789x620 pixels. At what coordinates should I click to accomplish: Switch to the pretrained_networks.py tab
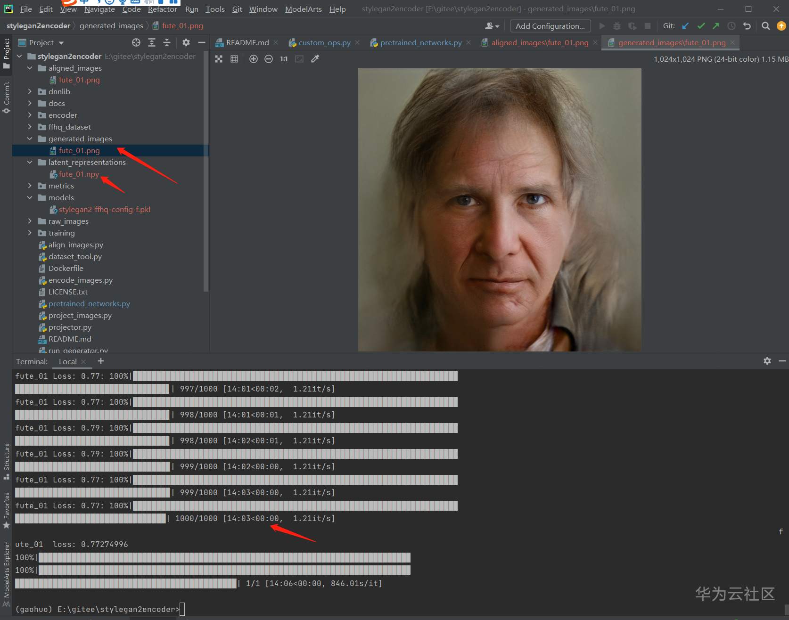point(420,43)
